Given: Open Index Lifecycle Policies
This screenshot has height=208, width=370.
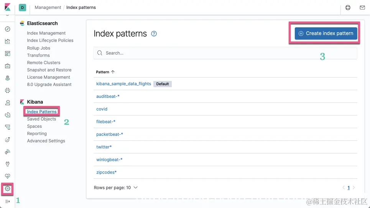Looking at the screenshot, I should (x=50, y=40).
